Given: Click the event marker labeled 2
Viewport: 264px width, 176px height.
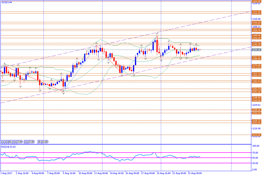Looking at the screenshot, I should tap(7, 142).
